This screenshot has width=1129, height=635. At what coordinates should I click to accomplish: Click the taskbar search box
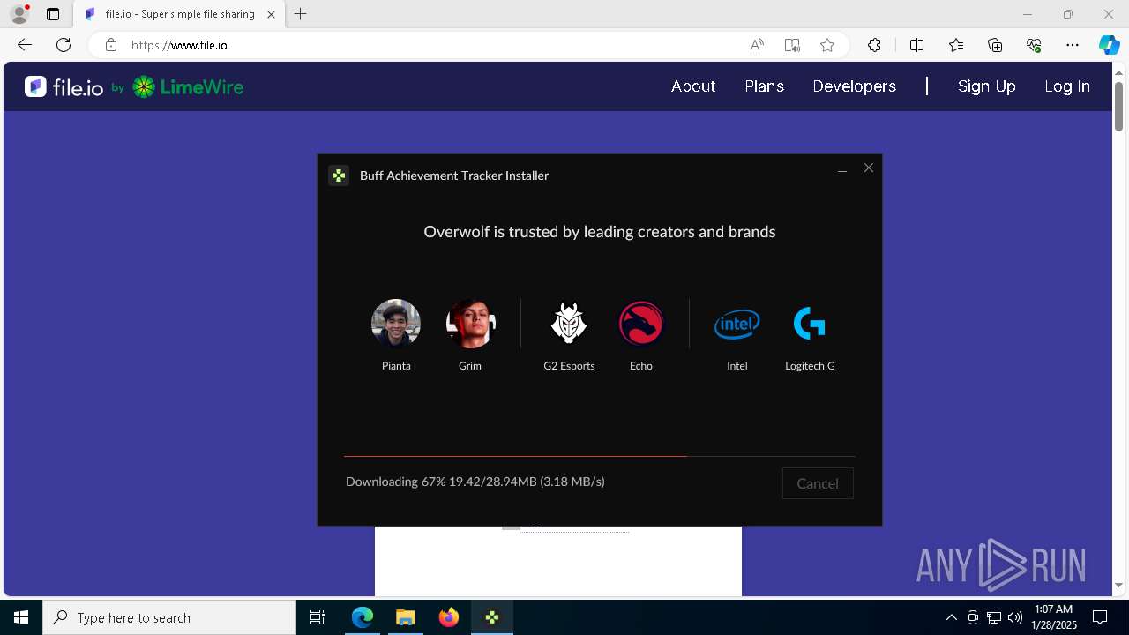[169, 617]
